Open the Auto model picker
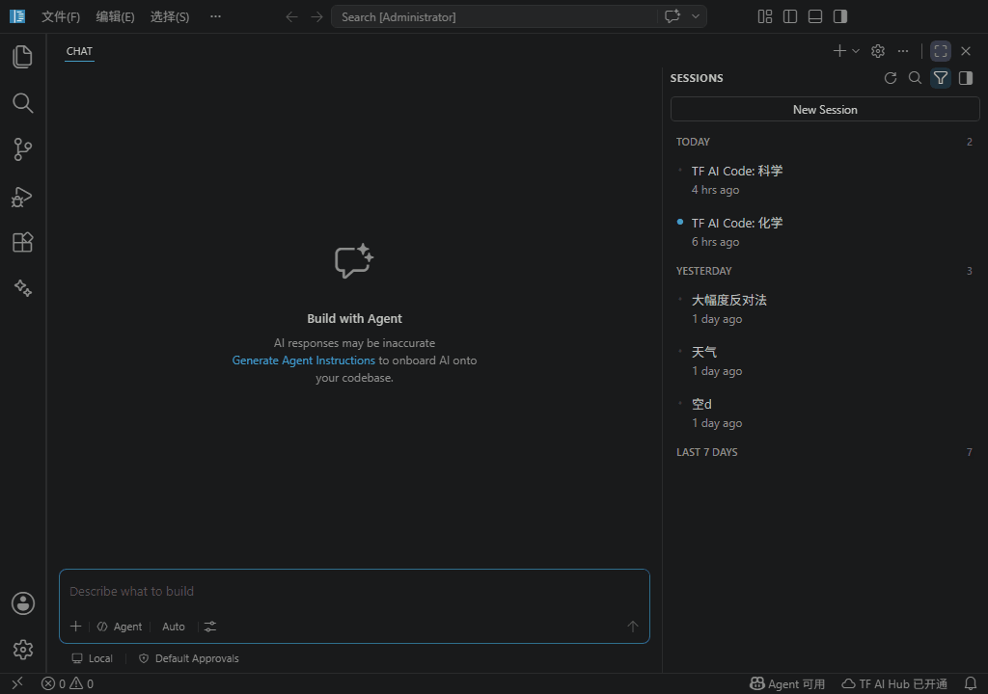 coord(174,627)
